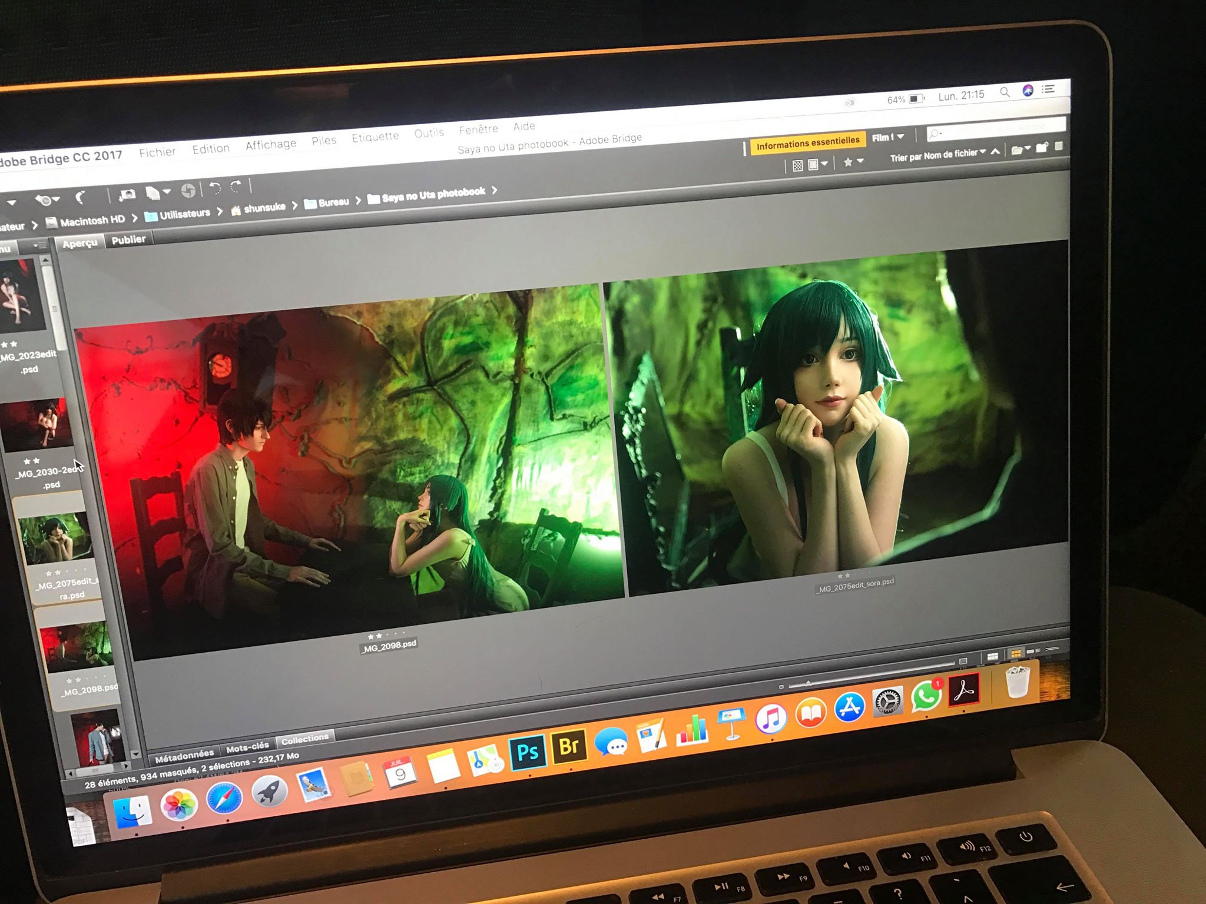Screen dimensions: 1206x904
Task: Click the filmstrip scrollbar down arrow
Action: [136, 754]
